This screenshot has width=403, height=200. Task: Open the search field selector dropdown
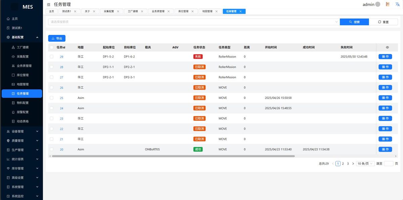tap(194, 22)
